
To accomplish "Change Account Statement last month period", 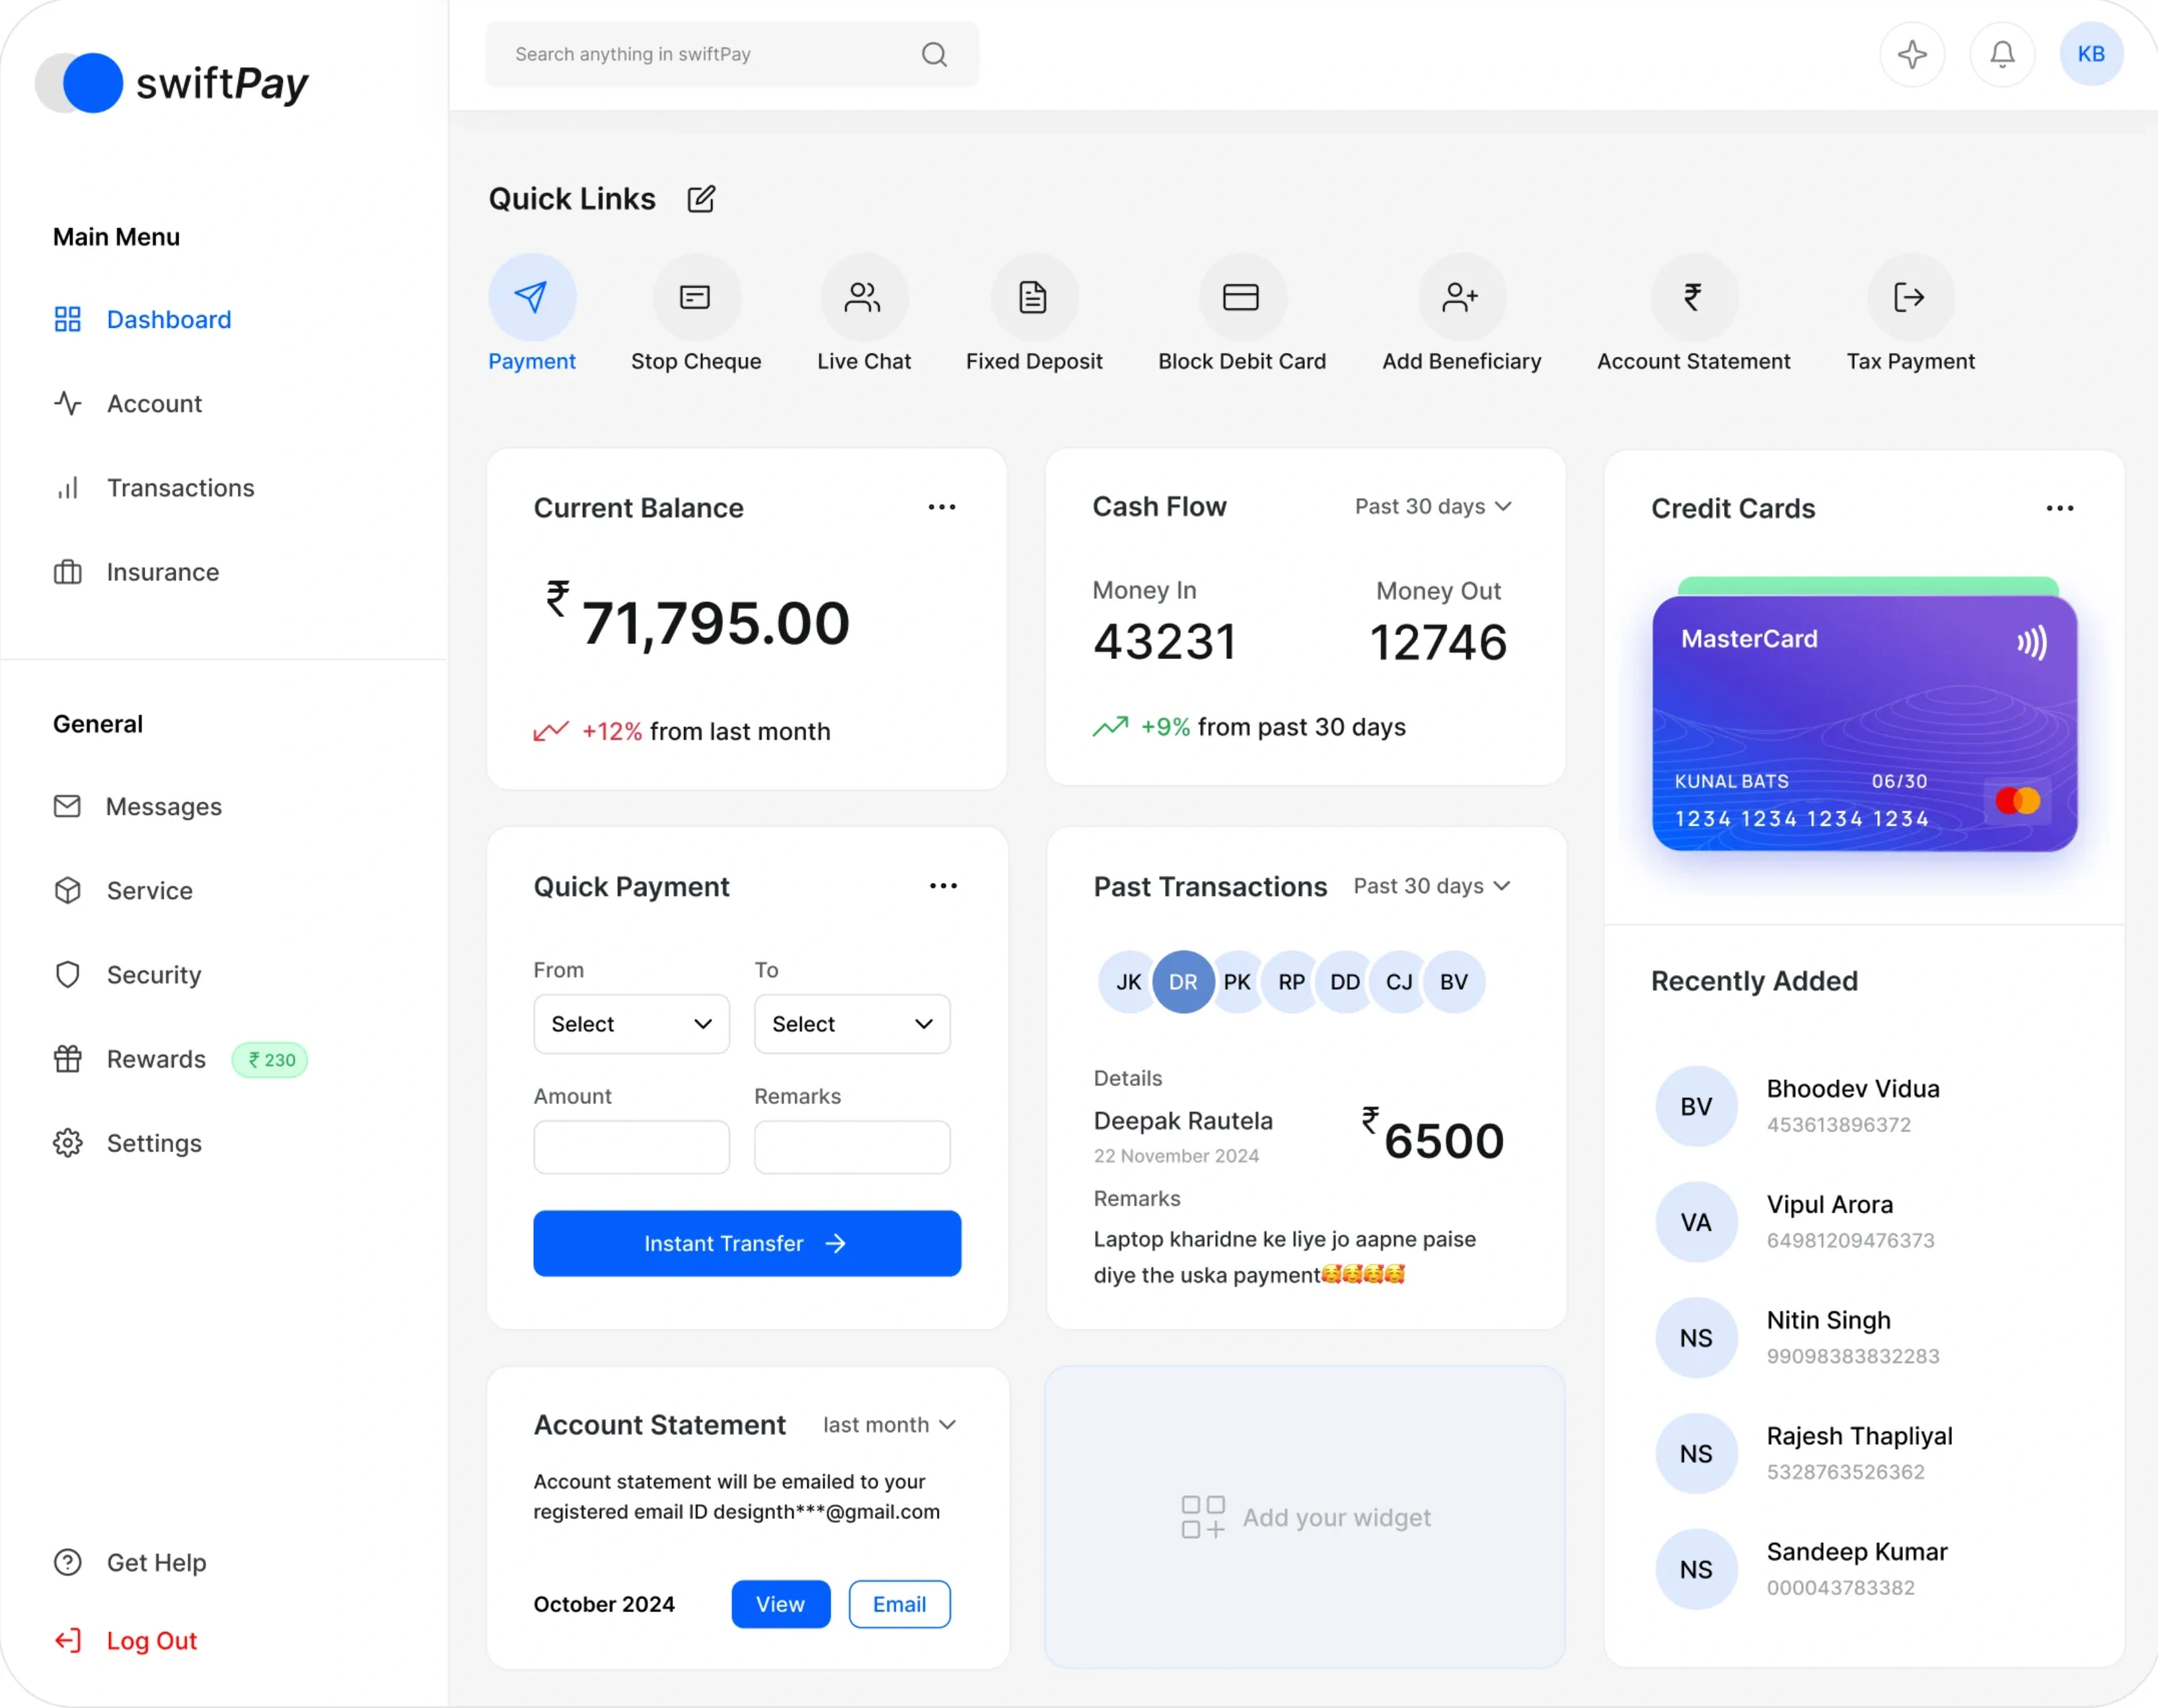I will [889, 1425].
